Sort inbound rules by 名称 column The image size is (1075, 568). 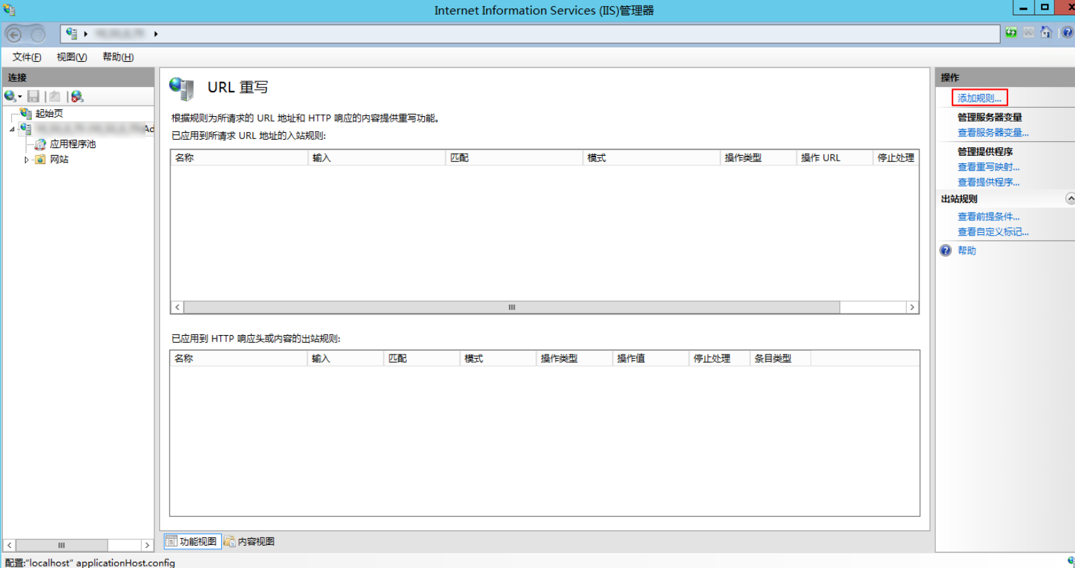[239, 158]
